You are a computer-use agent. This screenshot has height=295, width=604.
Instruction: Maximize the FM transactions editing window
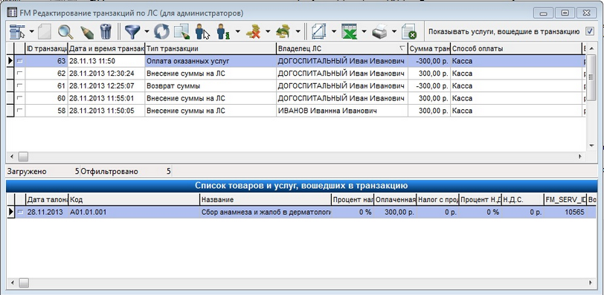point(565,13)
